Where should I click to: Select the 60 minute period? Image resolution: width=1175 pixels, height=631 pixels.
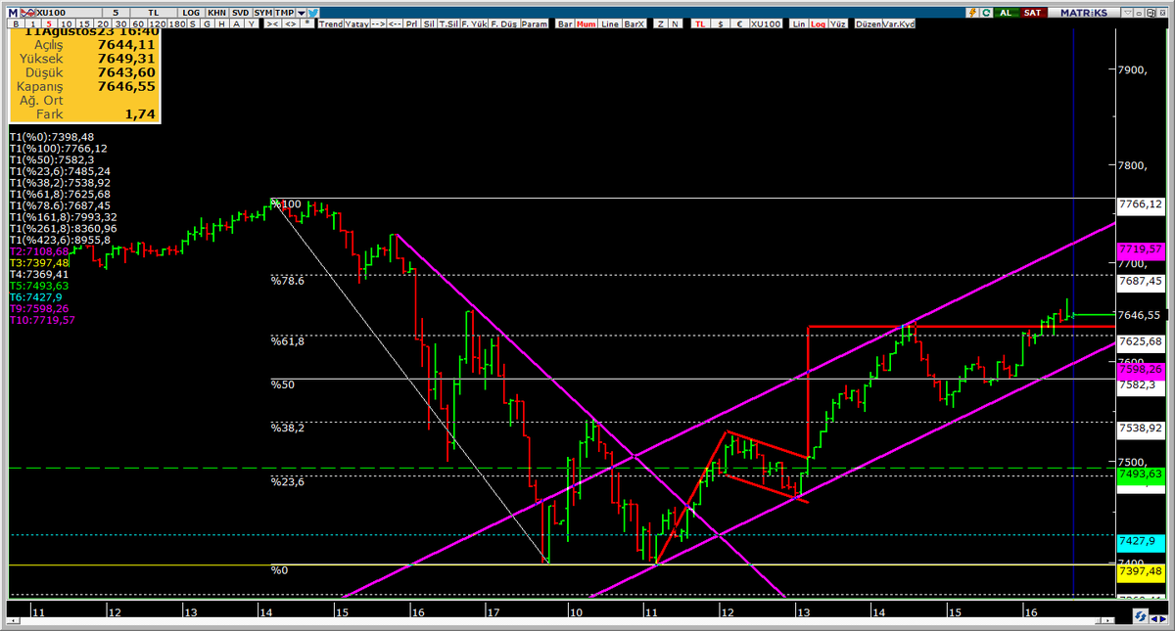tap(138, 23)
